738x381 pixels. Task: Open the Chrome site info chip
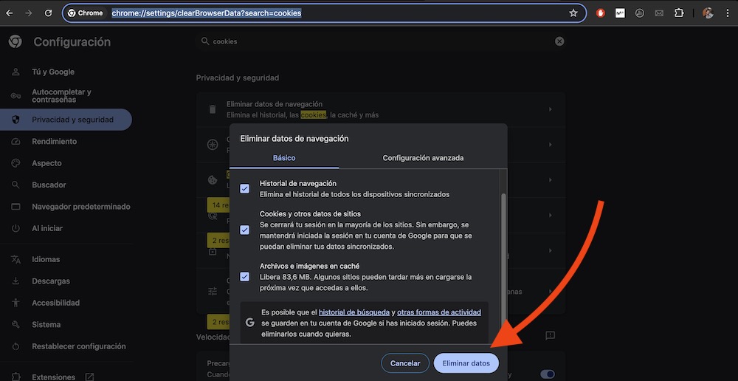click(x=86, y=13)
